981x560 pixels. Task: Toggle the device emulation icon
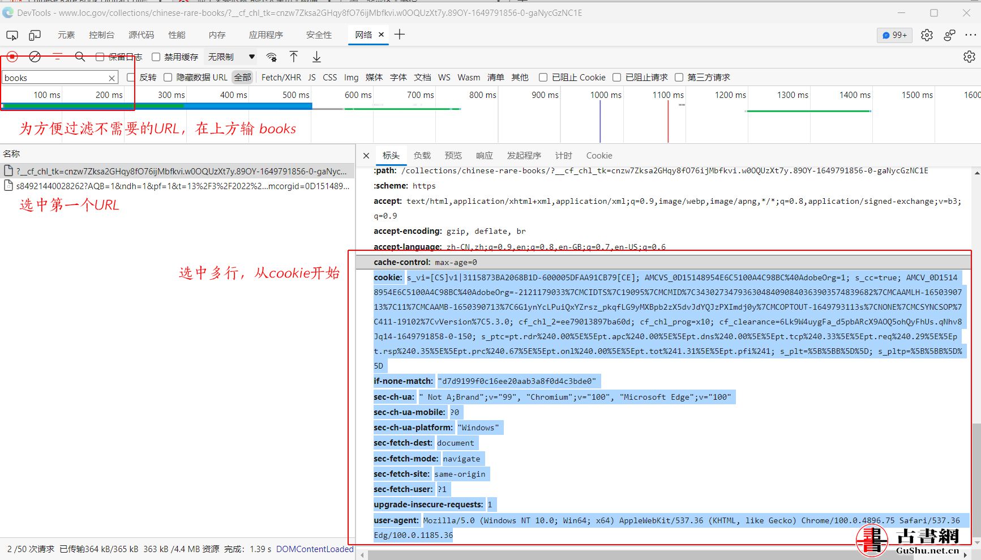pyautogui.click(x=35, y=35)
